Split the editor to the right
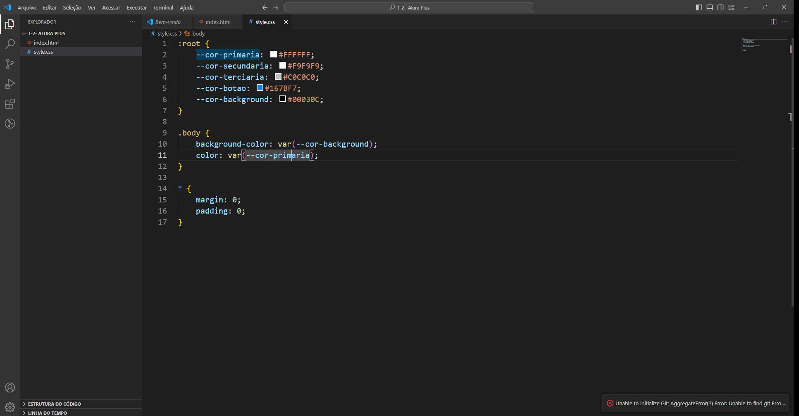This screenshot has width=799, height=416. (773, 22)
